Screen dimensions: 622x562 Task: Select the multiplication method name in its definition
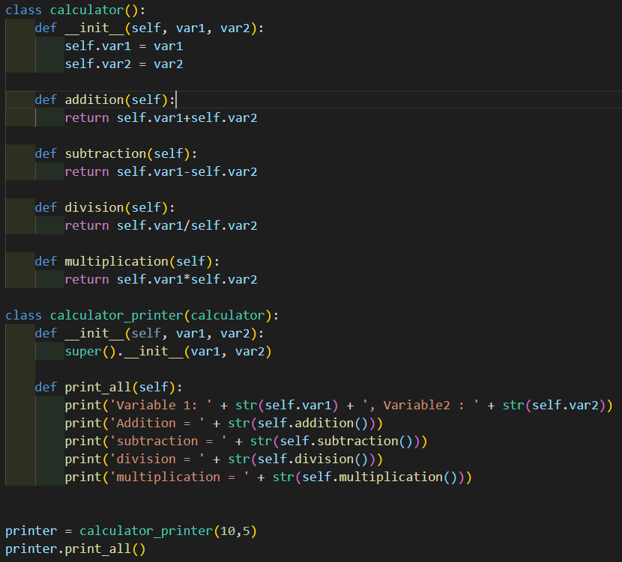[116, 261]
